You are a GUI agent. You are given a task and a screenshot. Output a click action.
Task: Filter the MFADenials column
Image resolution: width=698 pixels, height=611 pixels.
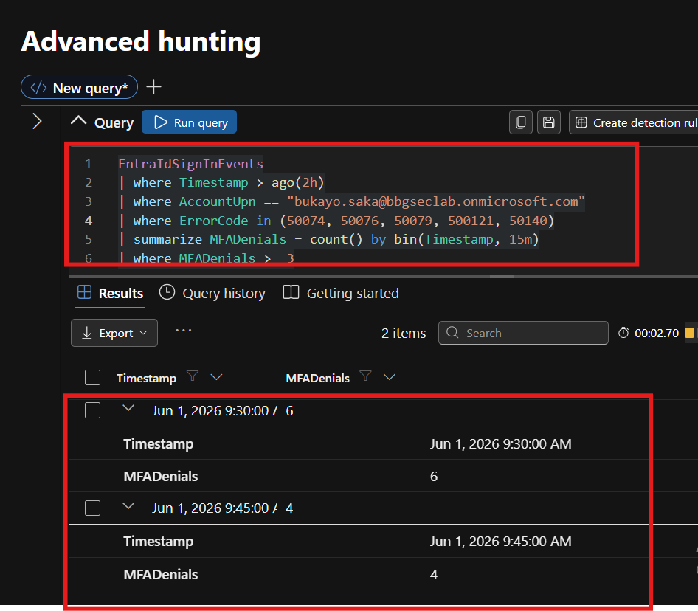[365, 376]
